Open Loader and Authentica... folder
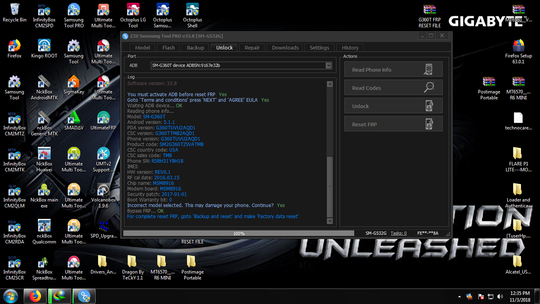This screenshot has width=540, height=304. coord(518,196)
